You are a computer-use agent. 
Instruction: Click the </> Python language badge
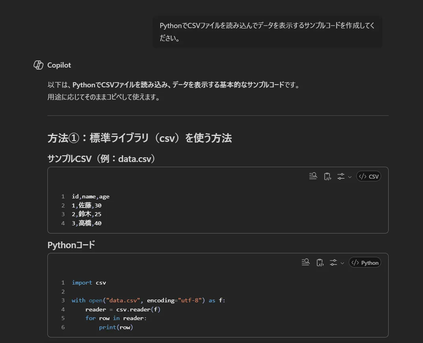(x=364, y=262)
